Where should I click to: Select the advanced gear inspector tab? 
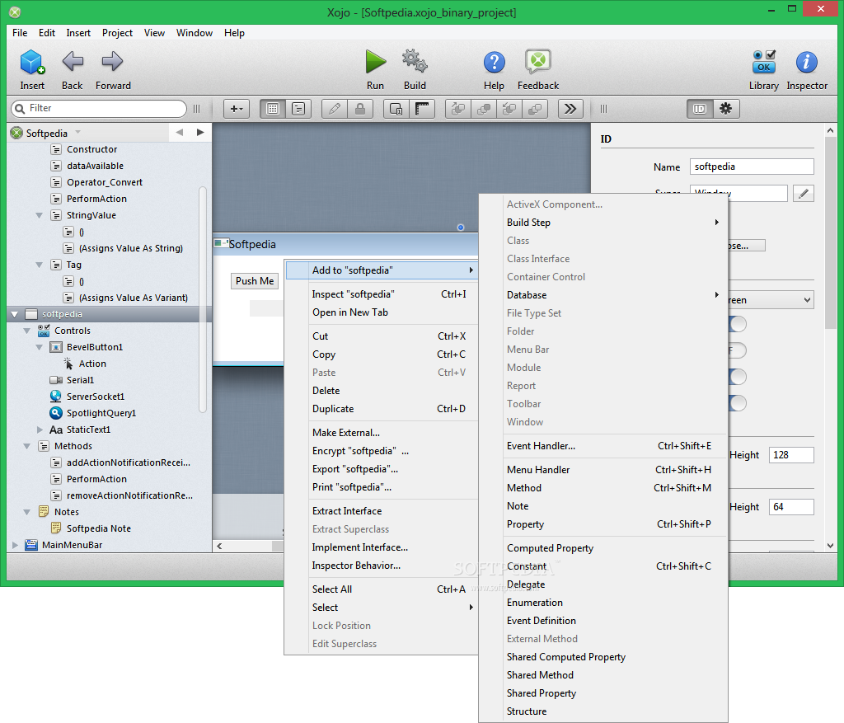pyautogui.click(x=726, y=109)
